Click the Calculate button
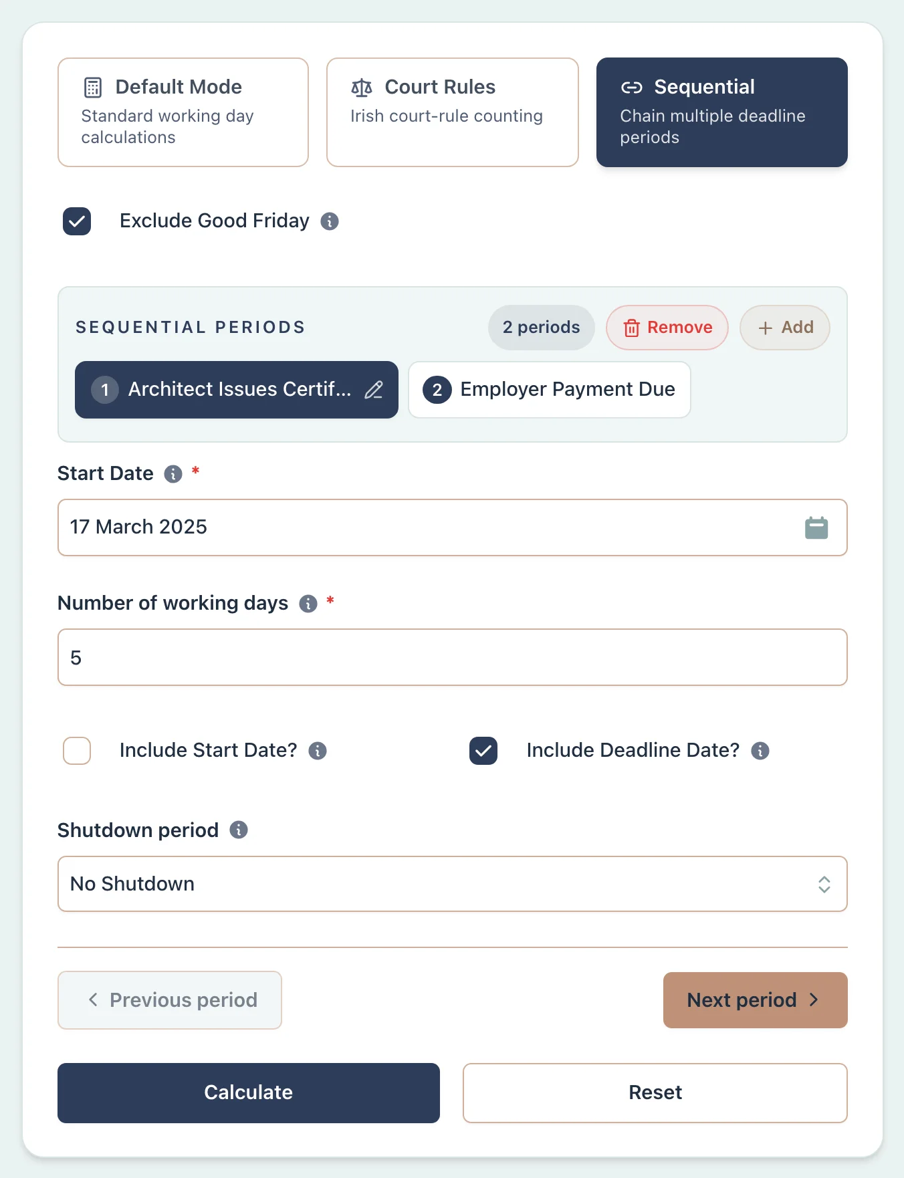 (x=248, y=1093)
